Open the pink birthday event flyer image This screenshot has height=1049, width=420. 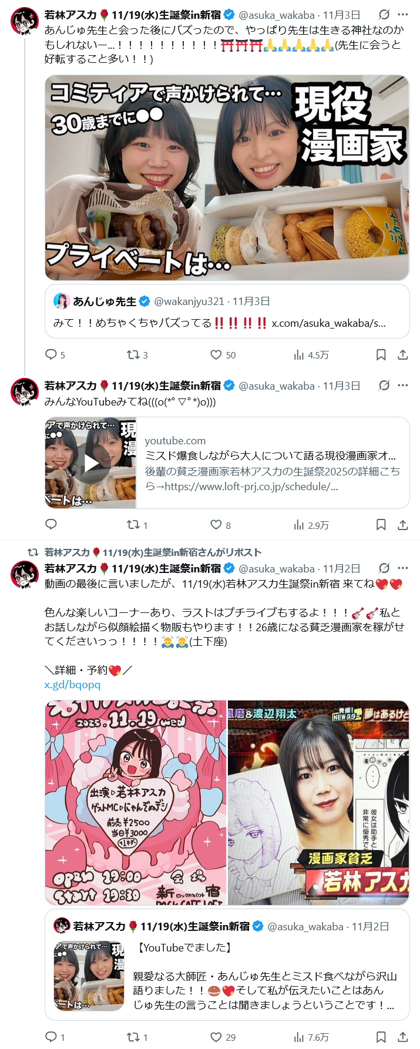coord(136,803)
